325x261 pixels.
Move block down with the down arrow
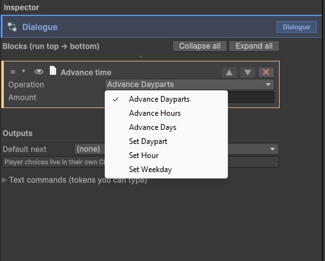pos(248,72)
